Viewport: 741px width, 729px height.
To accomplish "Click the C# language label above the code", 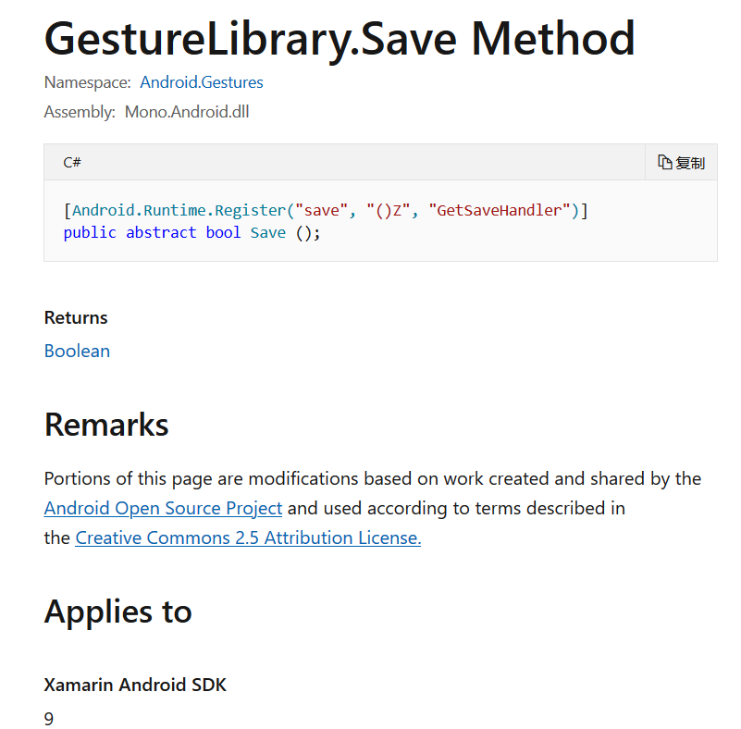I will click(x=72, y=163).
